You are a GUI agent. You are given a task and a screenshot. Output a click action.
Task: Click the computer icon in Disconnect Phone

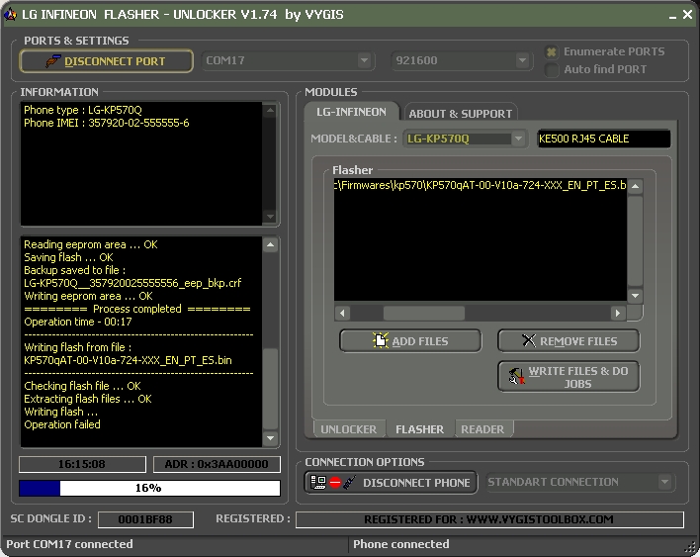[x=318, y=483]
